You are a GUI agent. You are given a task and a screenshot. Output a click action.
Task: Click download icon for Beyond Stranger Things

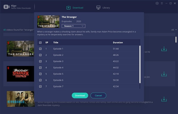pyautogui.click(x=164, y=74)
